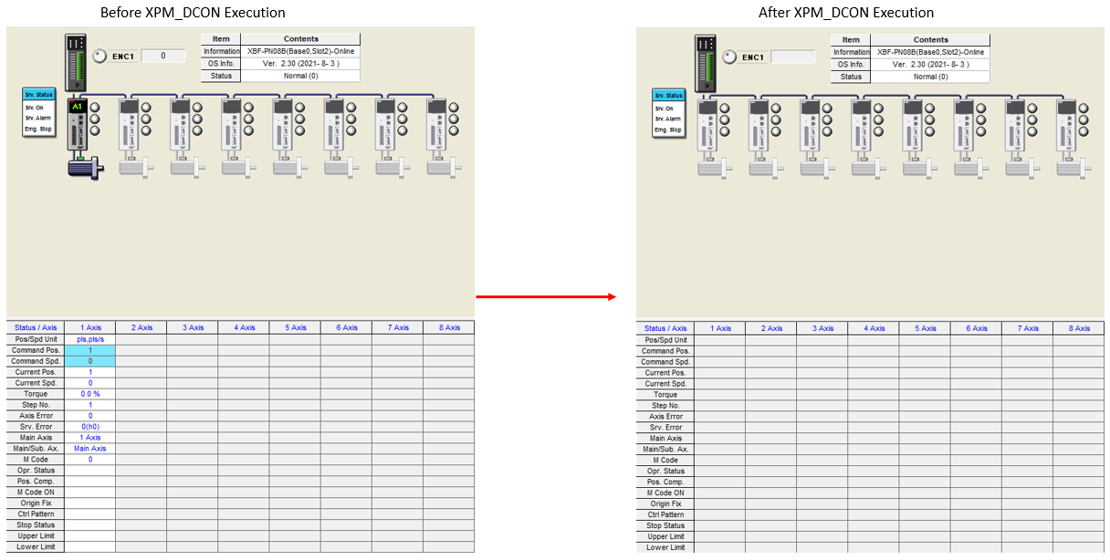Click top lamp beside first drive, After panel
1110x560 pixels.
(x=725, y=108)
